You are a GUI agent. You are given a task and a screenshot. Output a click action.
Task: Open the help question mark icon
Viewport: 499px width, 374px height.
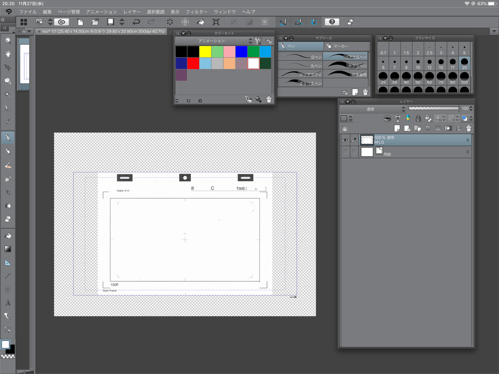(x=332, y=22)
